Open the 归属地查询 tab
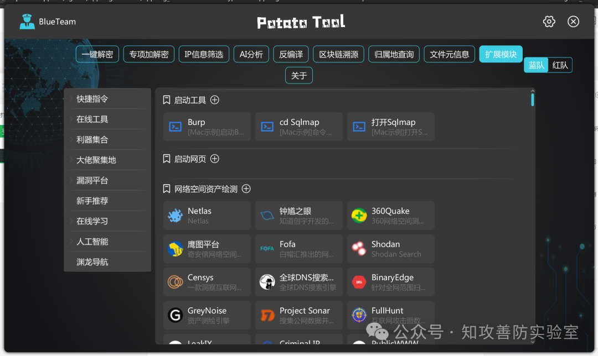Screen dimensions: 598x356 (x=394, y=54)
